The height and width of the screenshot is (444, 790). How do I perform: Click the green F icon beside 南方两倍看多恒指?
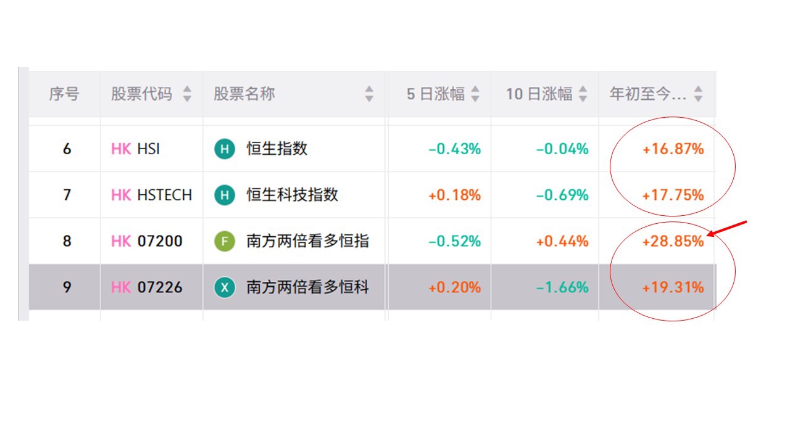(x=225, y=241)
